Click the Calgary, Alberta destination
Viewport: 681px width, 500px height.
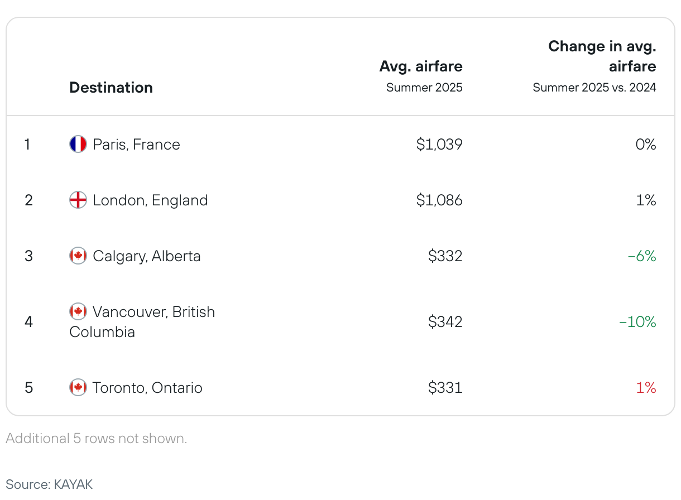[x=147, y=256]
